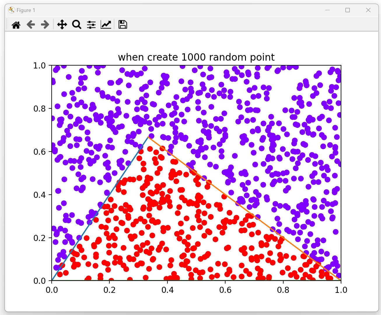
Task: Close the Figure 1 window
Action: pos(368,10)
